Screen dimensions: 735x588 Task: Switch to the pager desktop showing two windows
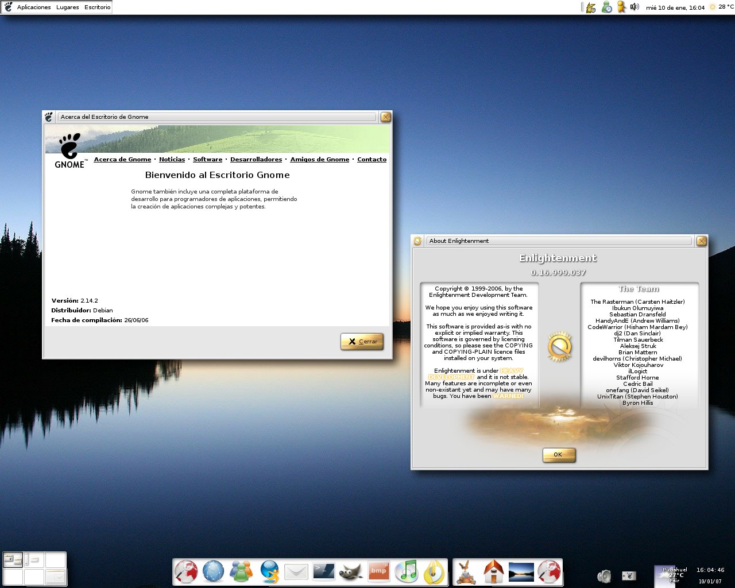[13, 559]
